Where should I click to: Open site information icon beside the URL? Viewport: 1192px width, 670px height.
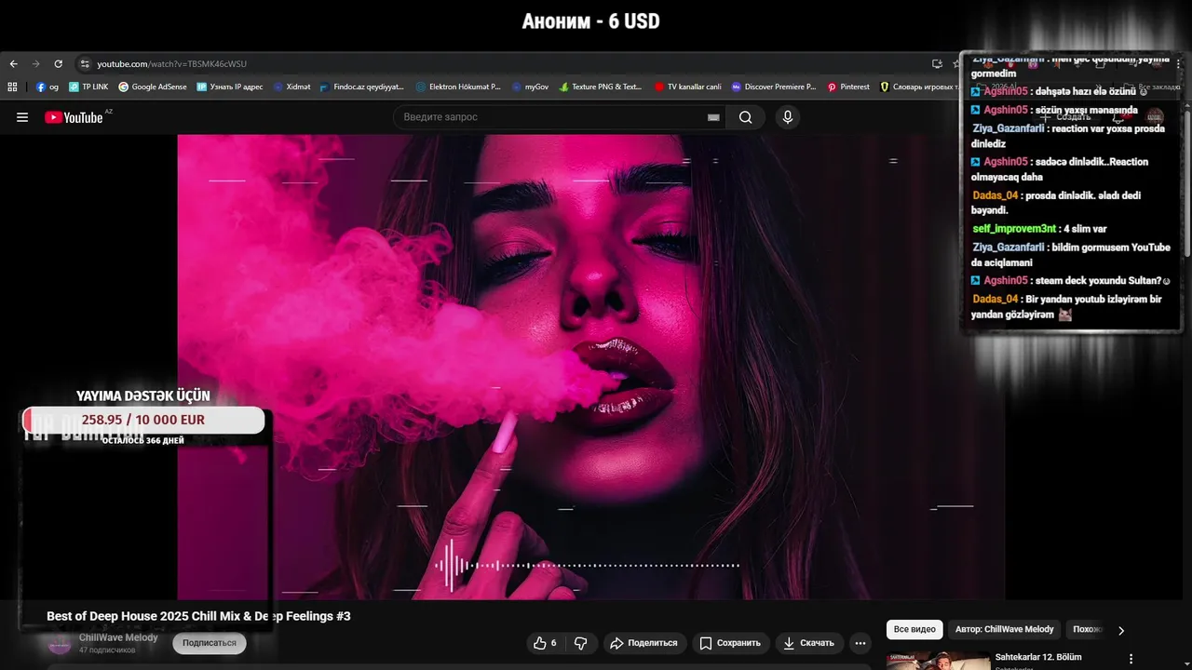(85, 64)
